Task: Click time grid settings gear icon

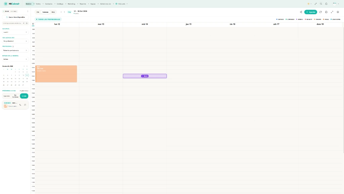Action: point(33,24)
